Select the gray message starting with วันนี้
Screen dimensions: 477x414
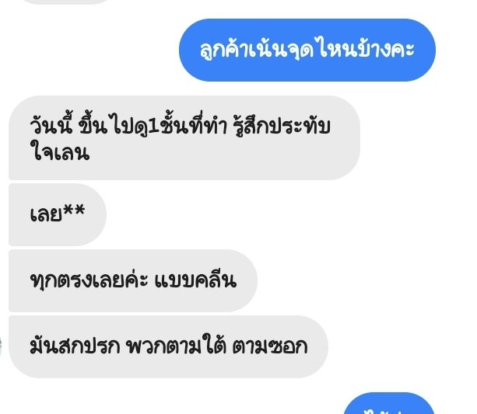click(x=184, y=138)
